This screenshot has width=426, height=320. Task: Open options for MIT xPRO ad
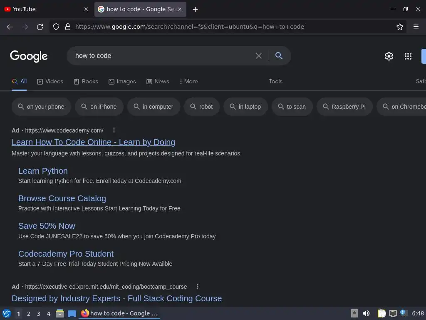(198, 287)
